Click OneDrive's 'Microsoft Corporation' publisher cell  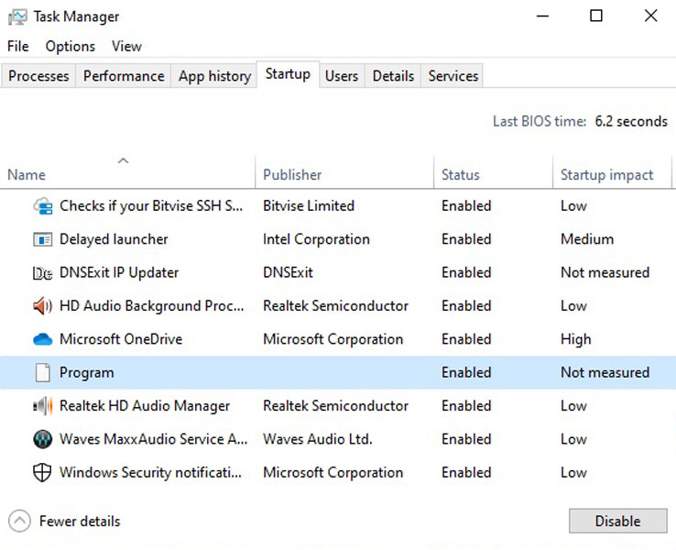pyautogui.click(x=333, y=339)
